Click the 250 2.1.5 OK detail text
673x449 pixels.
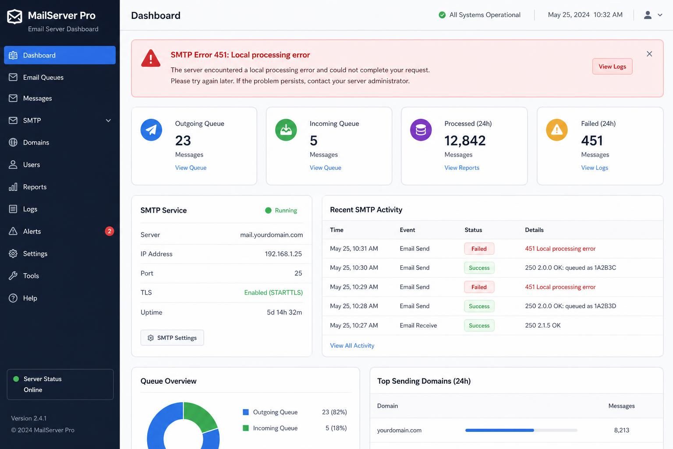click(x=543, y=325)
